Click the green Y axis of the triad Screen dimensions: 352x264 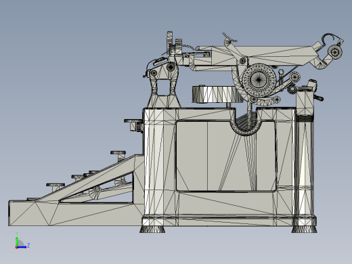point(17,241)
